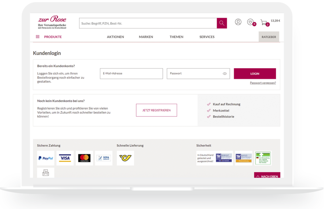Click the yellow post horn delivery icon
The width and height of the screenshot is (324, 209).
pyautogui.click(x=125, y=158)
